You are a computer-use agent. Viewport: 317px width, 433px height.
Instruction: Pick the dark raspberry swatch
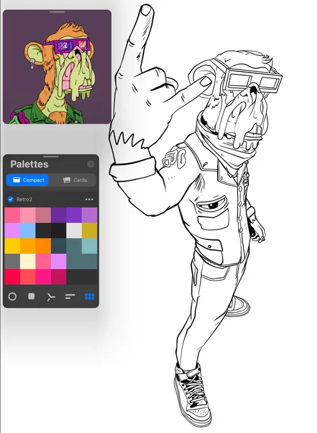click(x=59, y=277)
